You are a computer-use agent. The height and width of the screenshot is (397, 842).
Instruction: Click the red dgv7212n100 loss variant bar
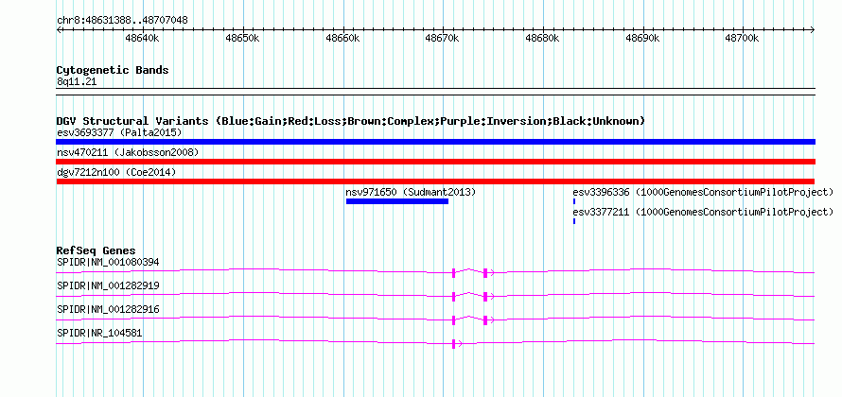435,181
